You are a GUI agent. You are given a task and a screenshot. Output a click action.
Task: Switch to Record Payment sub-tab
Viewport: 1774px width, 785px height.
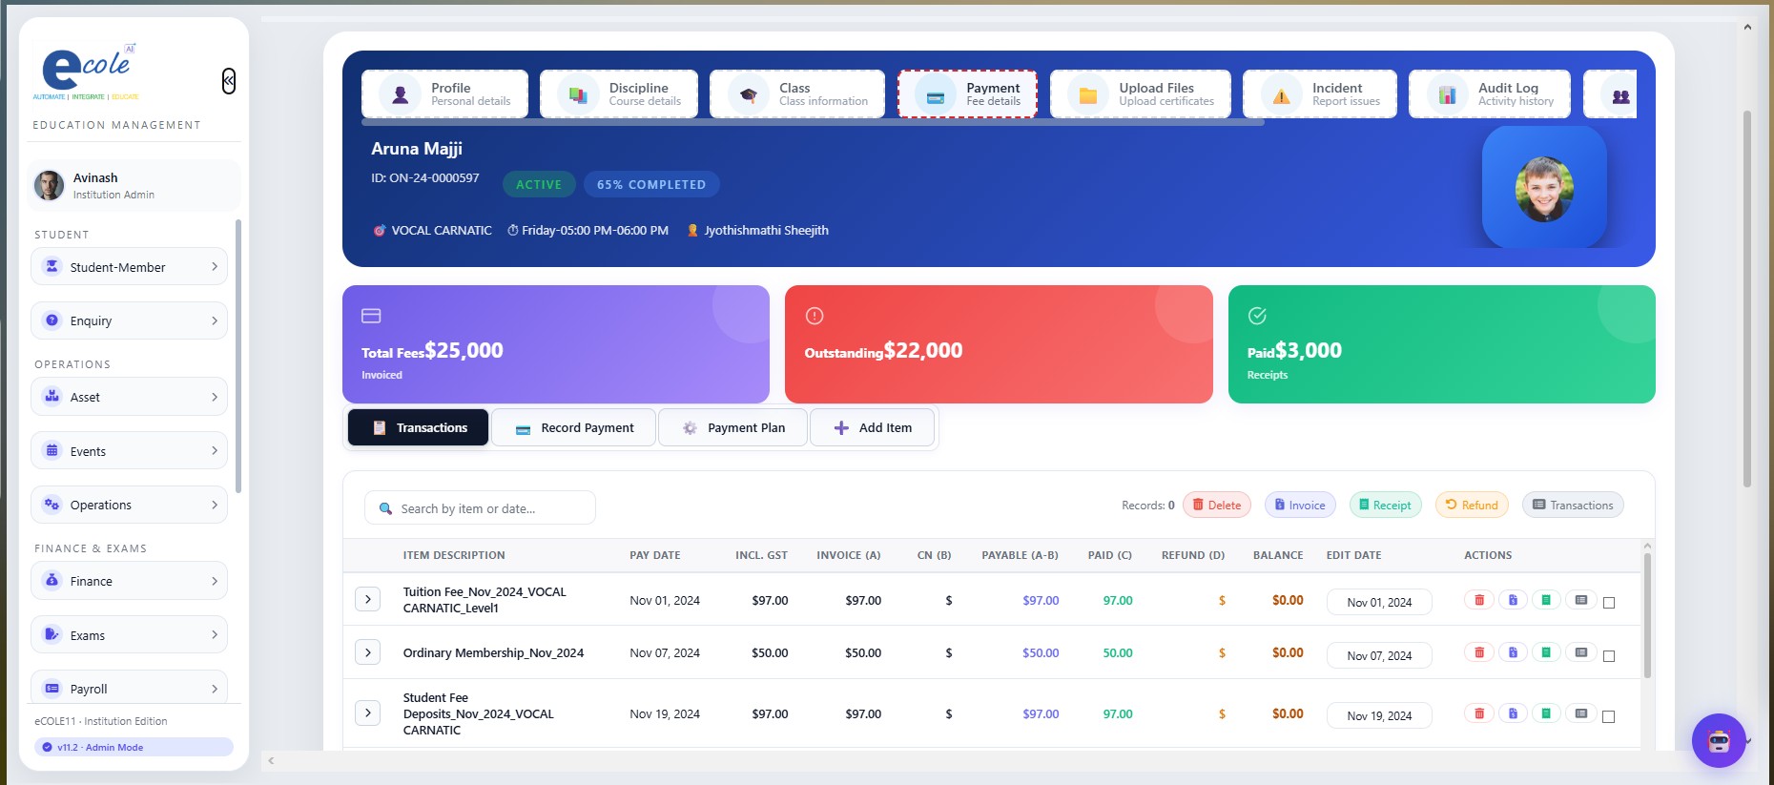(574, 427)
